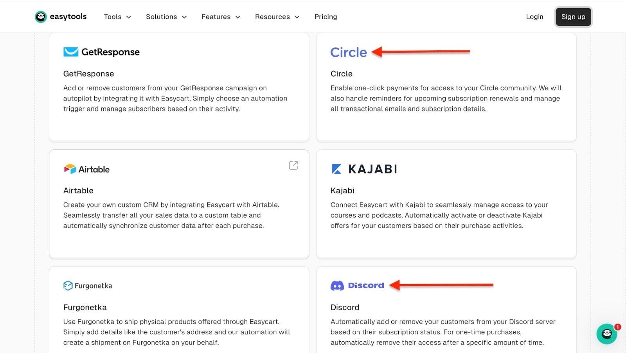Click the easytools logo icon
The height and width of the screenshot is (353, 626).
41,17
